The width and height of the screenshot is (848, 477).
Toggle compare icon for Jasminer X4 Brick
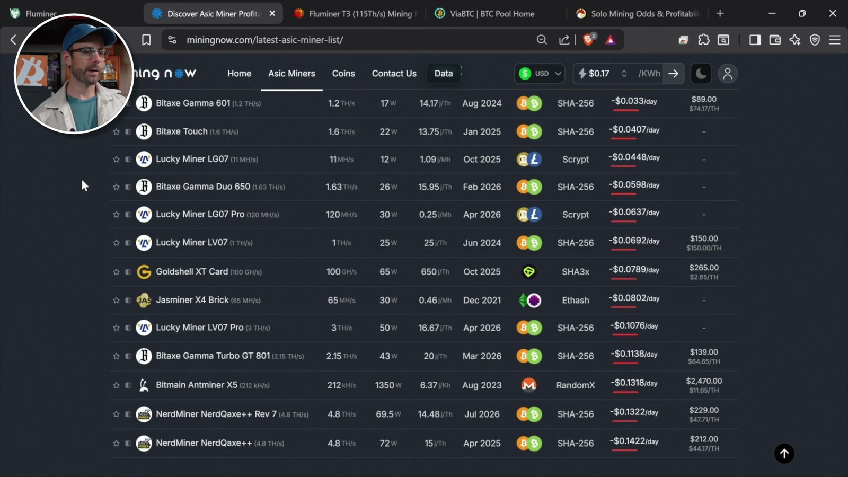(128, 301)
